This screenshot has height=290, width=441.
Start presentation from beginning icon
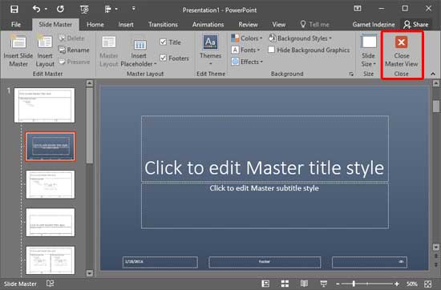(84, 10)
